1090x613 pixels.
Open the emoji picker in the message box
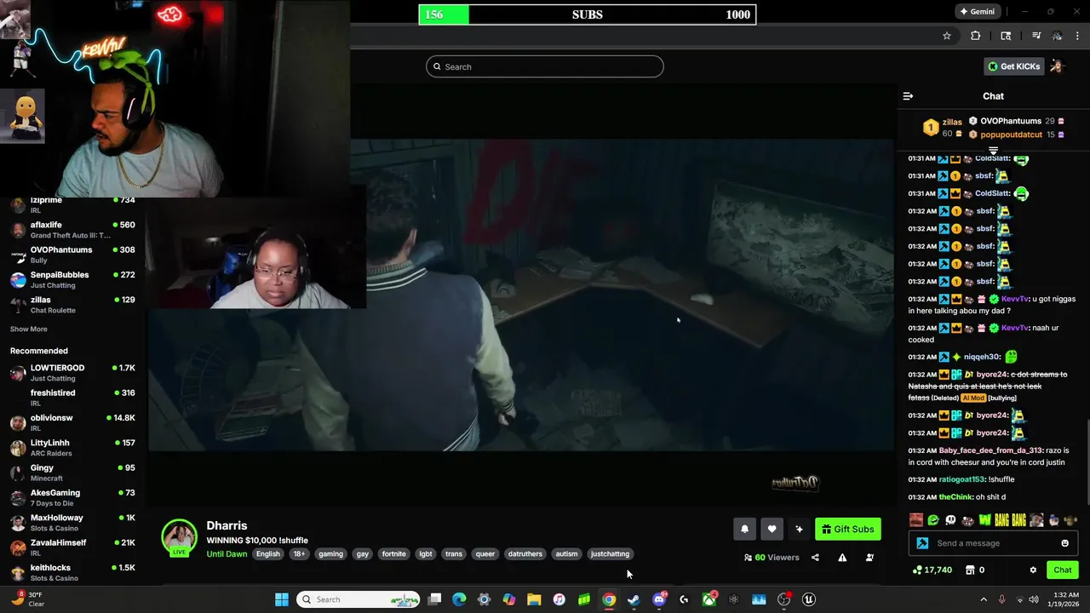[x=1064, y=543]
